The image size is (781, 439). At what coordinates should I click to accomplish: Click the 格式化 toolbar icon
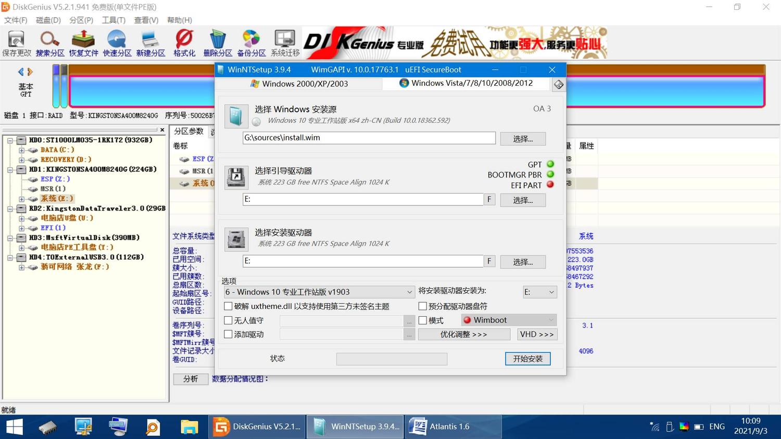[x=184, y=43]
